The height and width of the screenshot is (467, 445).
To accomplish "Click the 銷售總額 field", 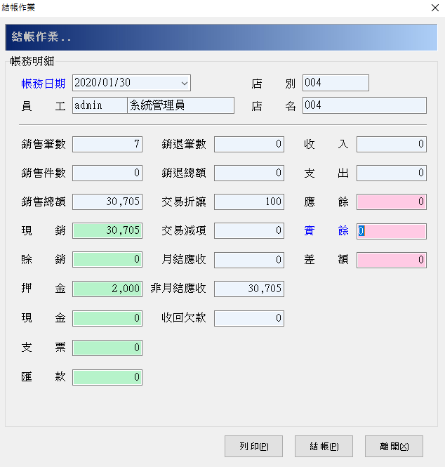I will point(107,202).
